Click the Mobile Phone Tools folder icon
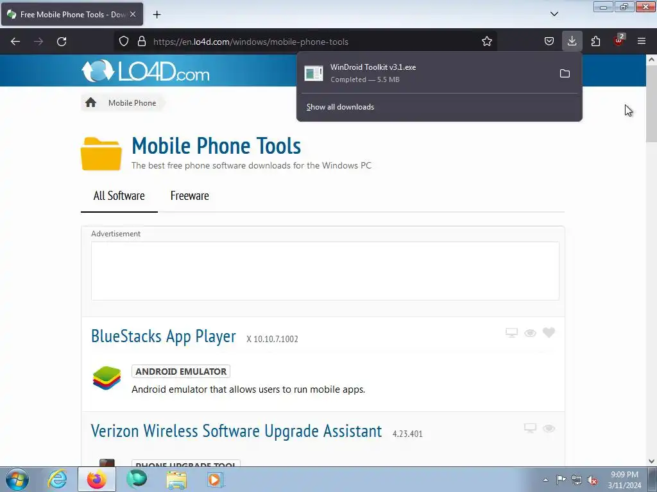Screen dimensions: 657x492 click(x=101, y=154)
